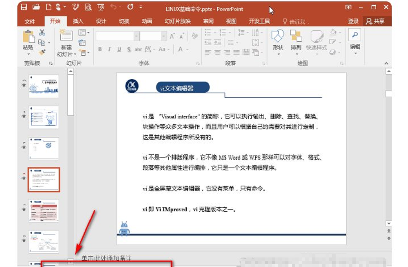Click the 编辑 magnifier icon

[355, 35]
